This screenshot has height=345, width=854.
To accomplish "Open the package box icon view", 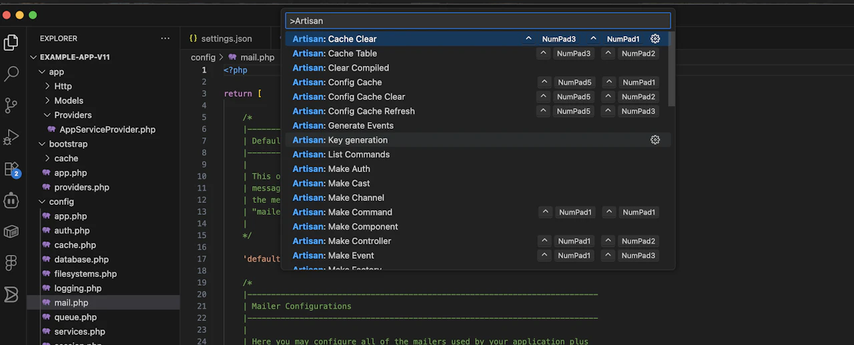I will [x=11, y=231].
